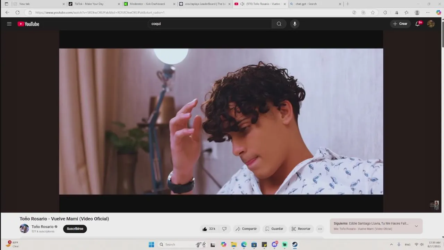Click the Compartir share button
Screen dimensions: 444x250
click(246, 229)
